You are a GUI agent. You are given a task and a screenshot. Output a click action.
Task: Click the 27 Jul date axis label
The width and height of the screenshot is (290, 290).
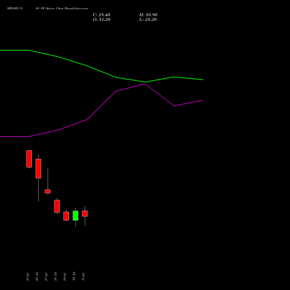(x=46, y=277)
